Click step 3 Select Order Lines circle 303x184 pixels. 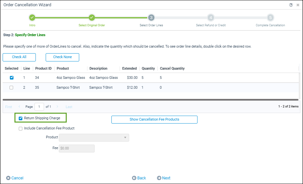coord(151,18)
